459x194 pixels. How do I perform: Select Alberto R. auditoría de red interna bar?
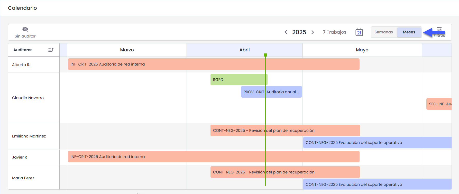pyautogui.click(x=213, y=64)
